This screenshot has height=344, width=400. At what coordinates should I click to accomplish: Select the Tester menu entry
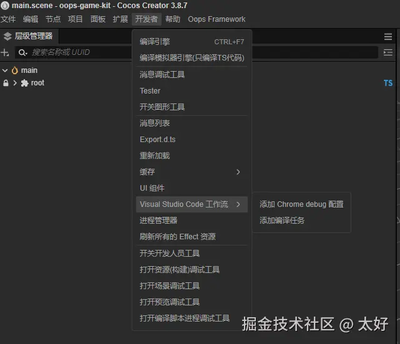tap(192, 91)
